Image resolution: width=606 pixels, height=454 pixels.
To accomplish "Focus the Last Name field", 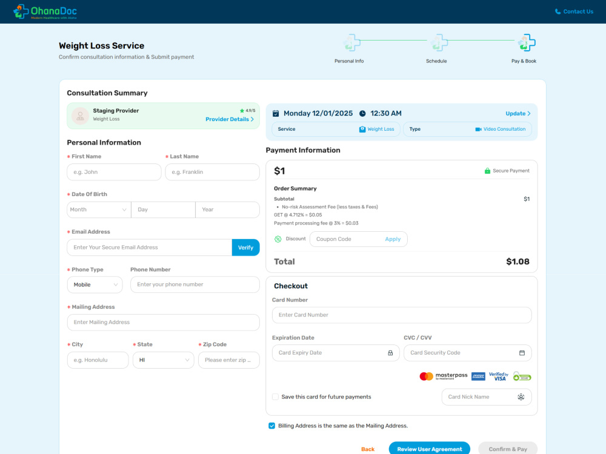I will point(212,172).
